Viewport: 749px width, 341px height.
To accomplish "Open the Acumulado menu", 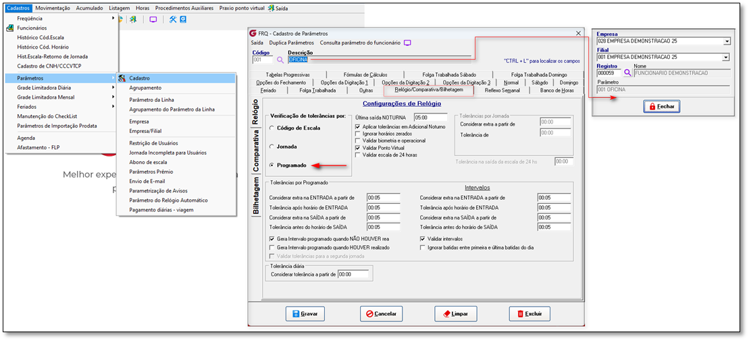I will [90, 8].
